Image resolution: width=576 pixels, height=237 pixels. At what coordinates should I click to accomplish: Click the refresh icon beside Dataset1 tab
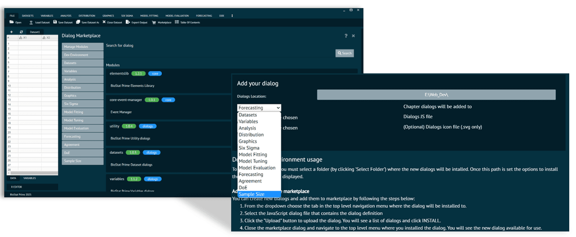[x=21, y=32]
